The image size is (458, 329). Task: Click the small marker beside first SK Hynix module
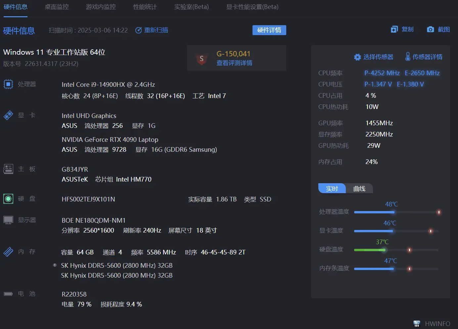(55, 265)
